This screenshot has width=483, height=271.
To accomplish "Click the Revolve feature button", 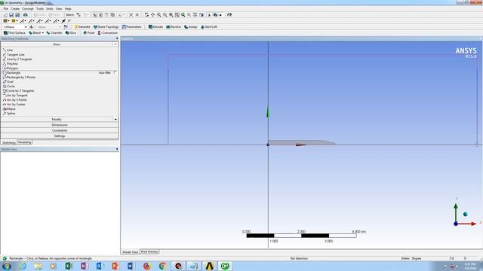I will point(174,27).
